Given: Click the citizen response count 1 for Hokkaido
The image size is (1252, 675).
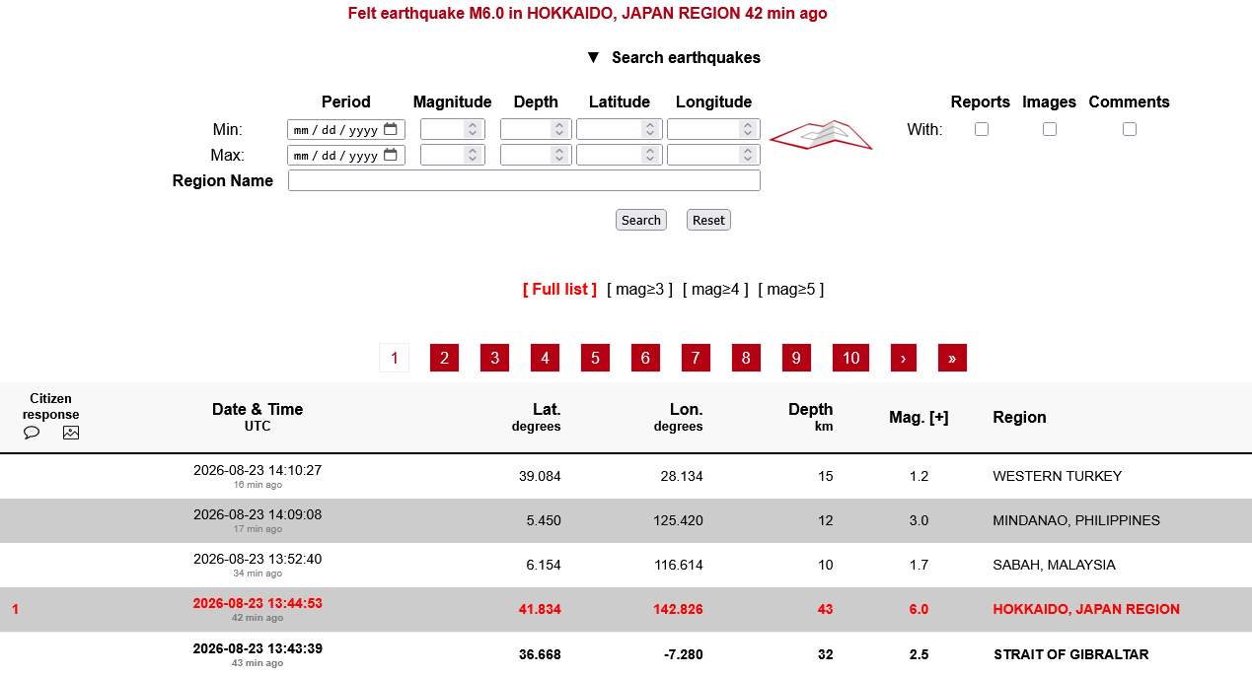Looking at the screenshot, I should 15,609.
